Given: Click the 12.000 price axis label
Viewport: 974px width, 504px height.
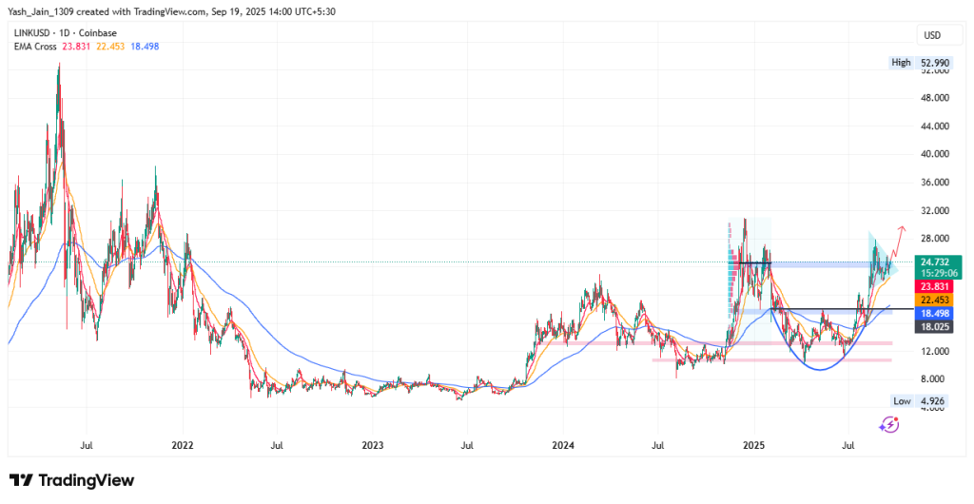Looking at the screenshot, I should (x=934, y=351).
